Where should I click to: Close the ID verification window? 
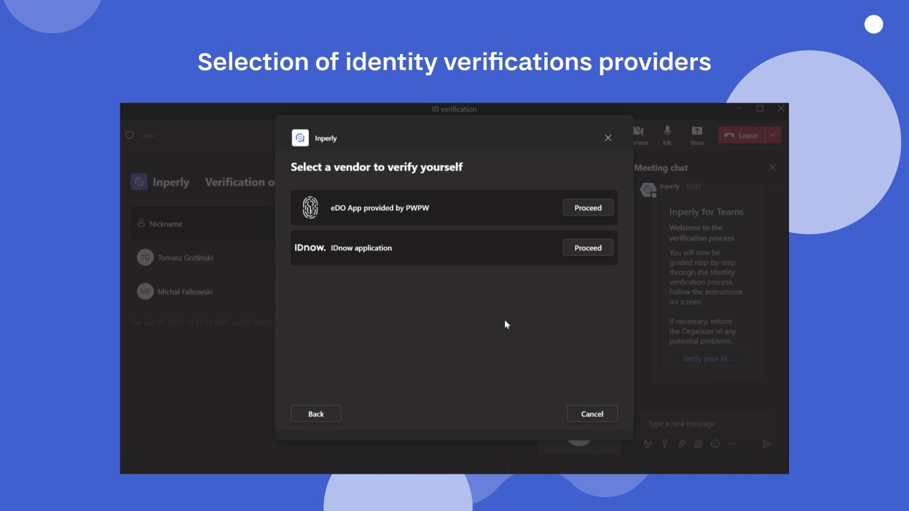781,108
